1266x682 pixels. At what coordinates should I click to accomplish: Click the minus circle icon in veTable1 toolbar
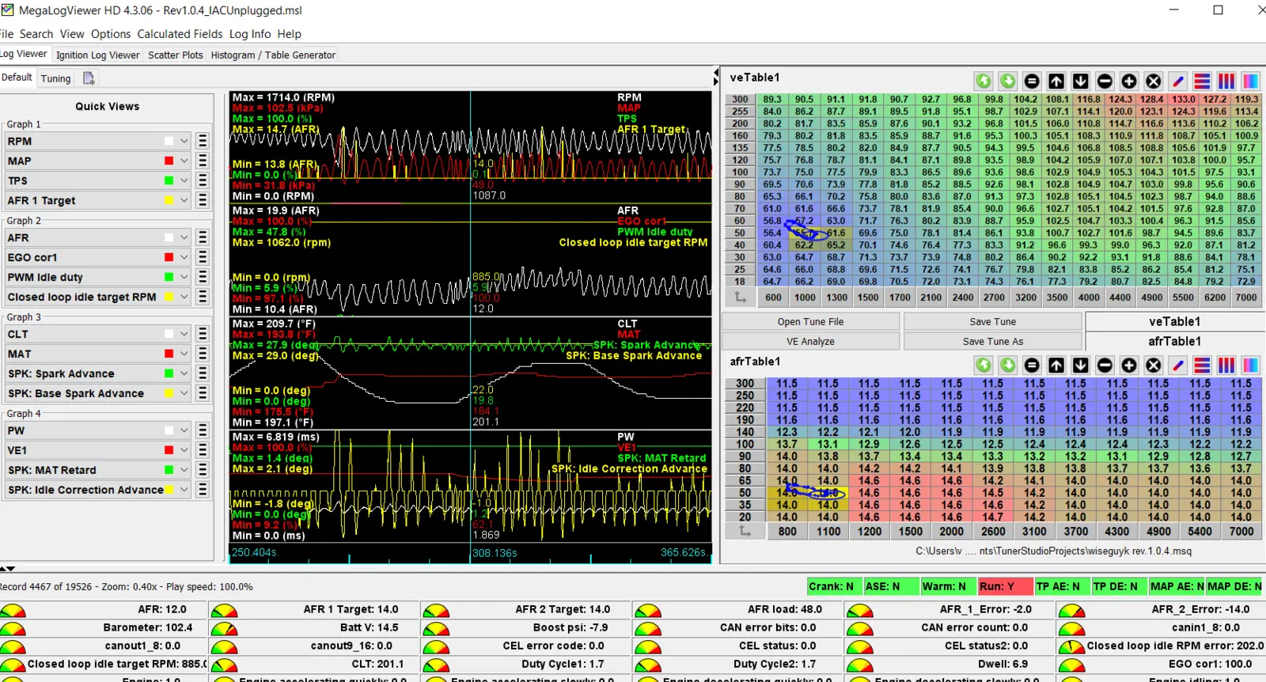coord(1105,81)
